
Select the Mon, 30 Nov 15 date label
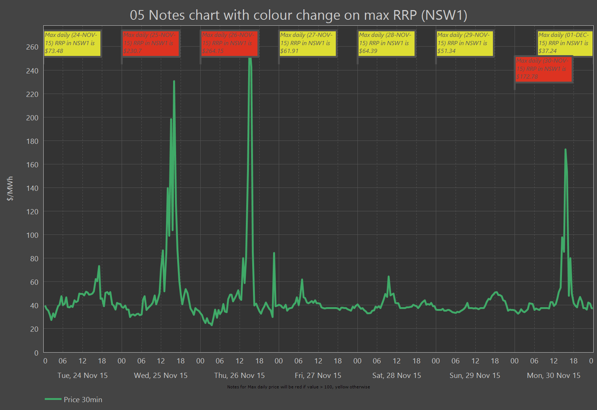554,375
